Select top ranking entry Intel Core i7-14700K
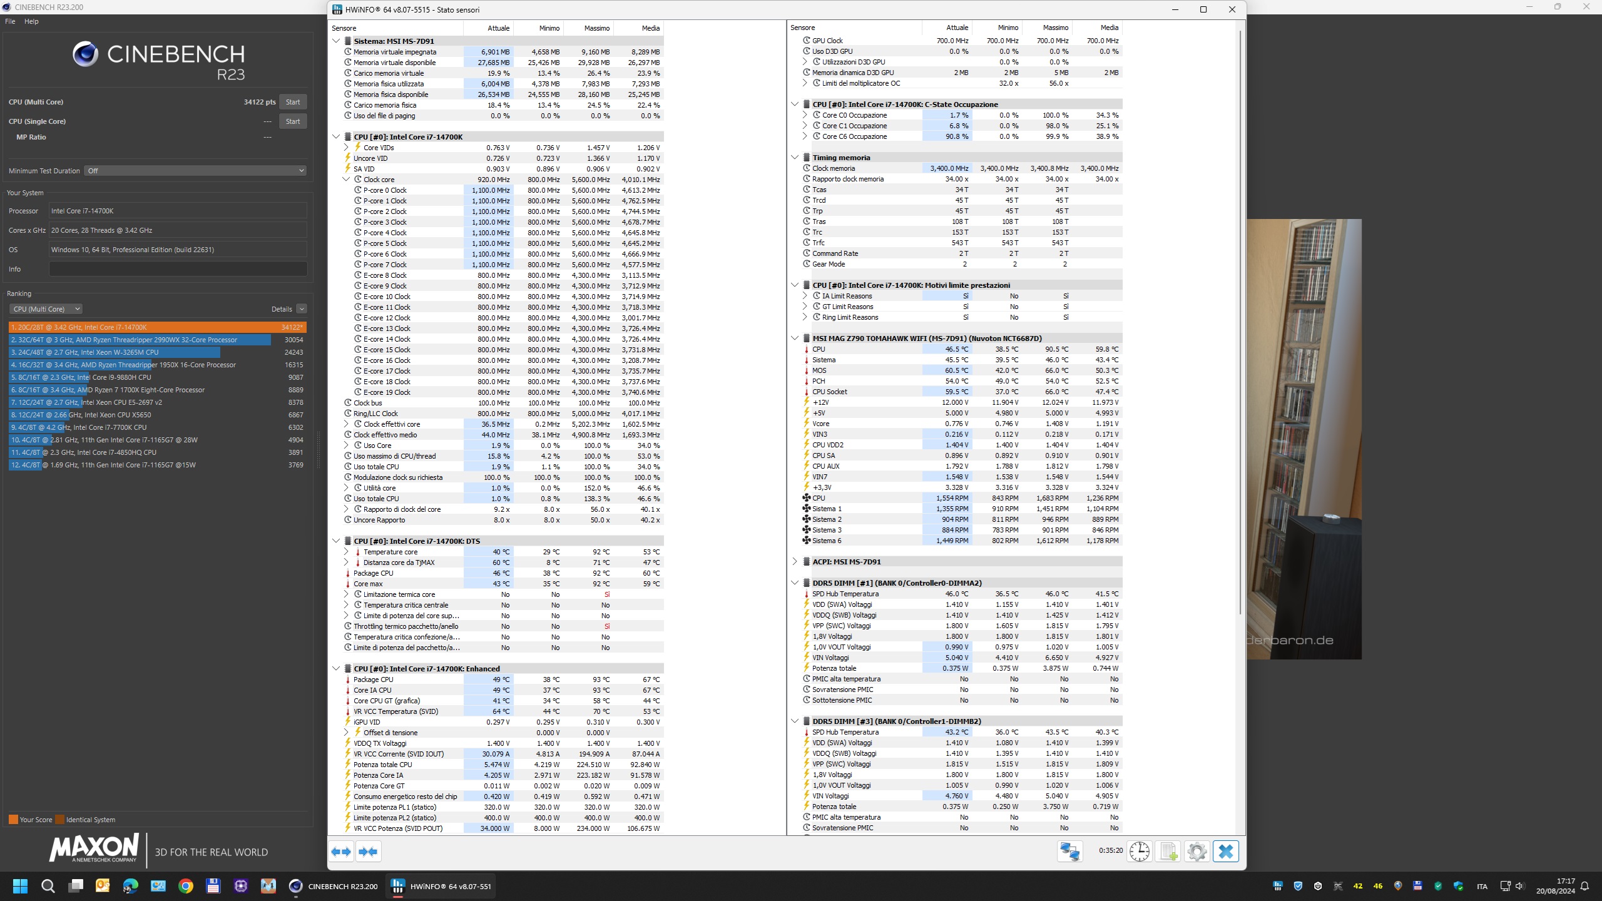Viewport: 1602px width, 901px height. coord(157,327)
